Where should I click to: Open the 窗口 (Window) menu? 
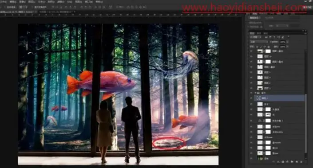89,2
